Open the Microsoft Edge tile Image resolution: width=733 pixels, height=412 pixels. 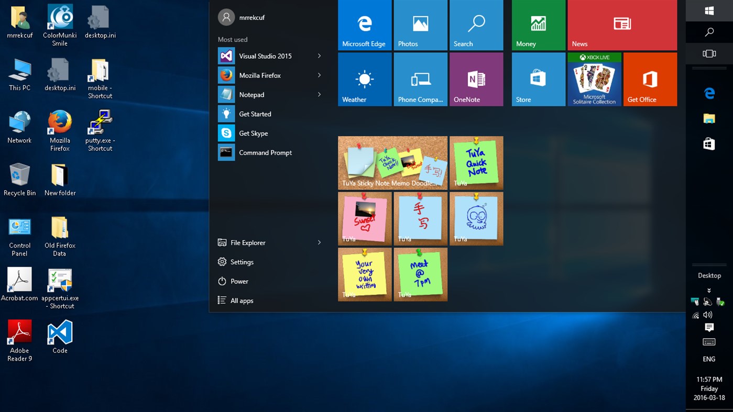pyautogui.click(x=365, y=25)
